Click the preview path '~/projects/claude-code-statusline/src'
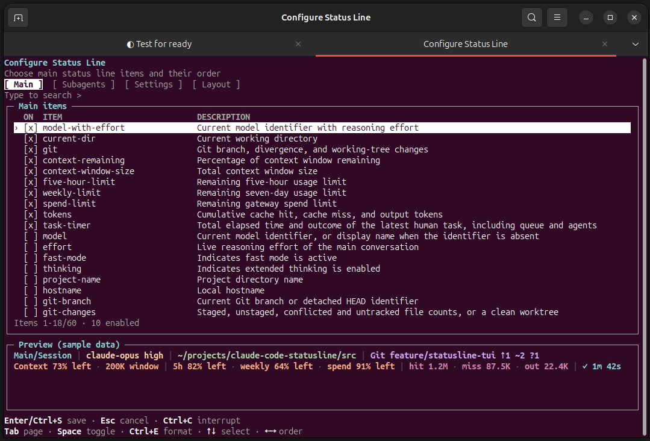Image resolution: width=650 pixels, height=441 pixels. (x=266, y=355)
